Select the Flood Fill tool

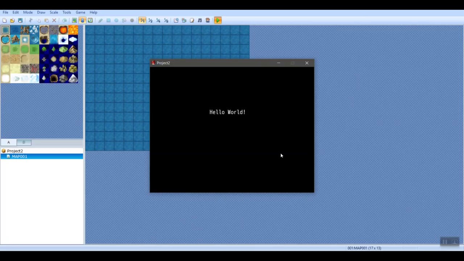coord(124,20)
